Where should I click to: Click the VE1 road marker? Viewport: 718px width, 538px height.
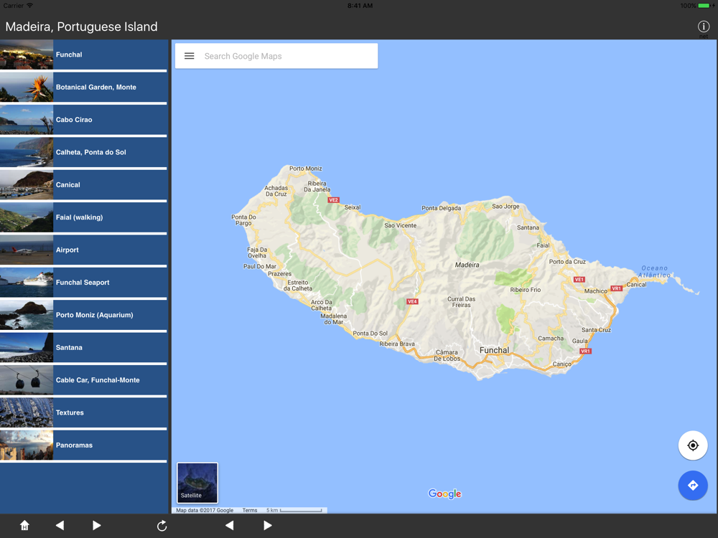click(579, 280)
